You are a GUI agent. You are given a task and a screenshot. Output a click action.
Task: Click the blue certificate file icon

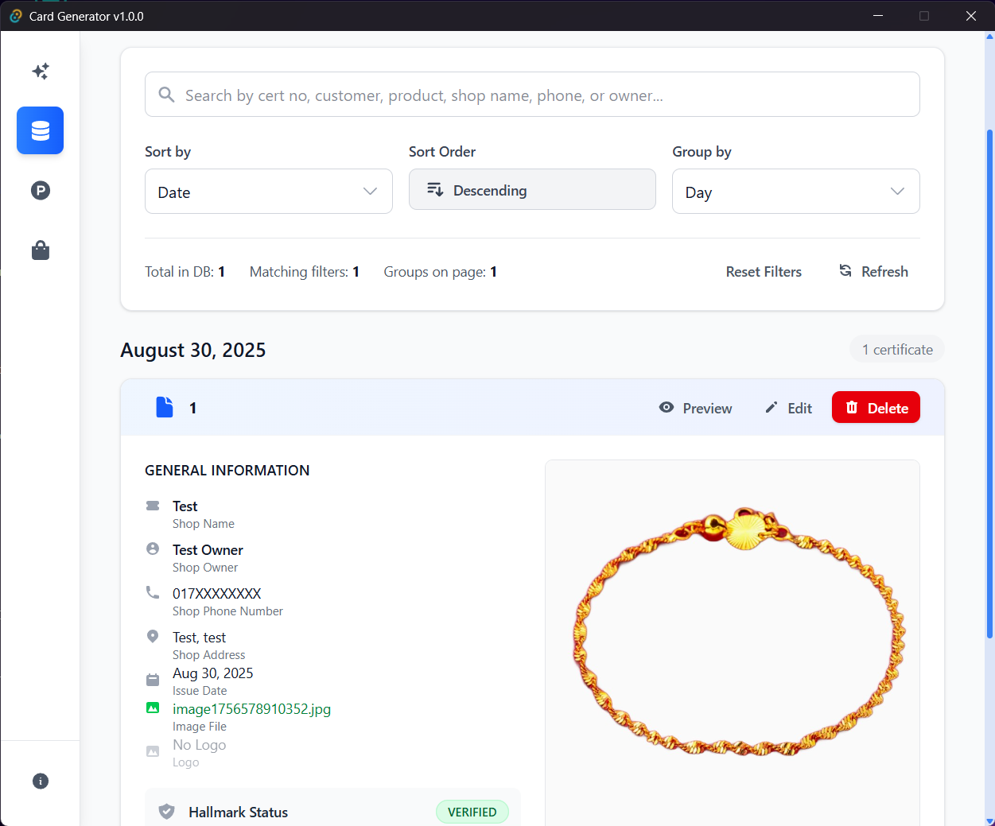pyautogui.click(x=165, y=408)
